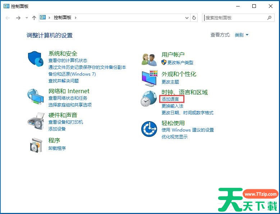Click the Control Panel icon in the address bar
This screenshot has width=280, height=214.
[x=43, y=17]
